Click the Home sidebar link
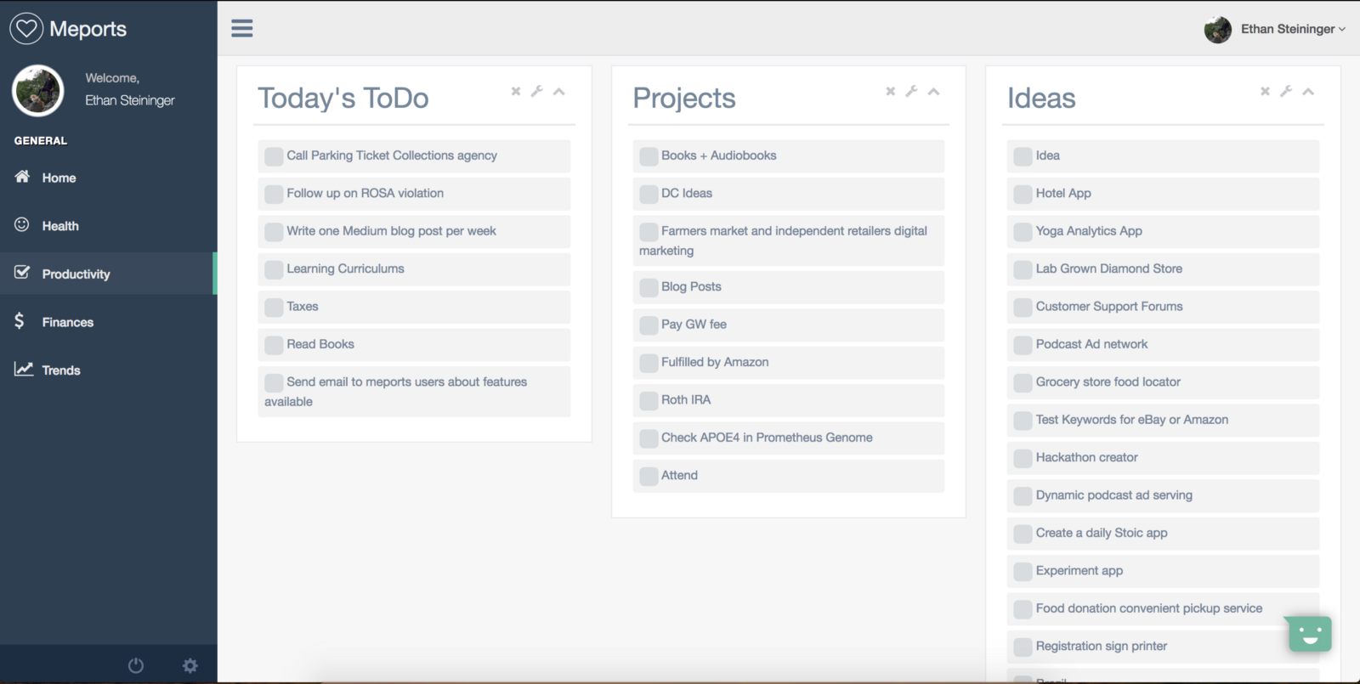This screenshot has height=684, width=1360. [59, 178]
